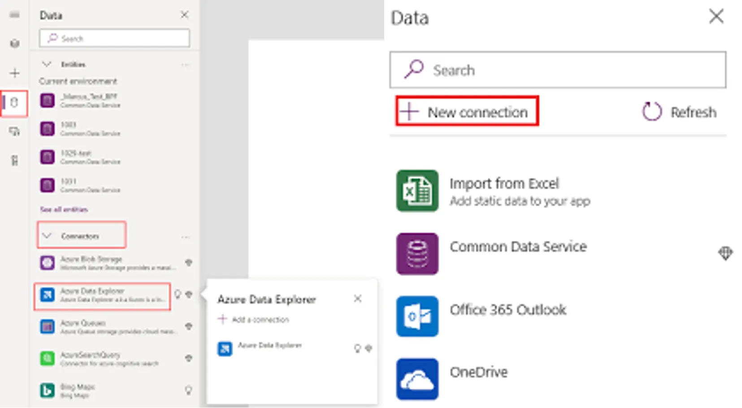Click the Azure Blob Storage purple icon
This screenshot has width=742, height=408.
click(x=47, y=263)
